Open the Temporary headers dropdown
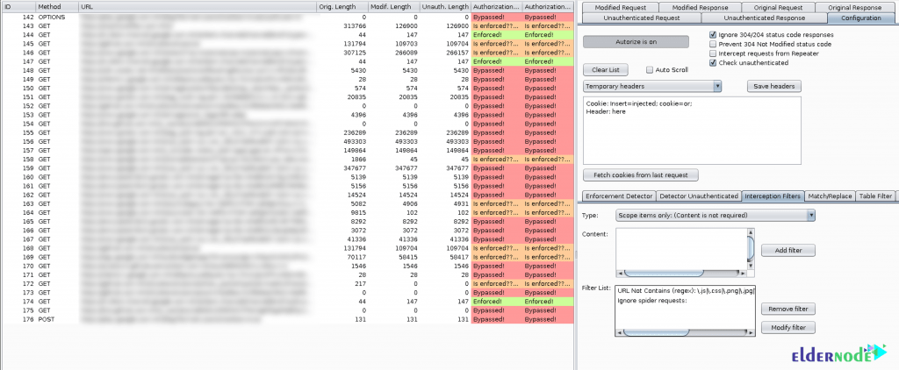 652,86
